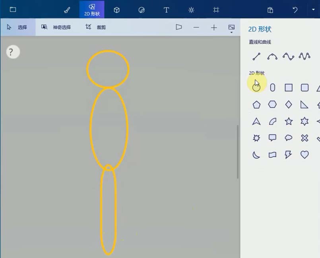Select the crescent moon shape
Image resolution: width=320 pixels, height=258 pixels.
click(256, 155)
